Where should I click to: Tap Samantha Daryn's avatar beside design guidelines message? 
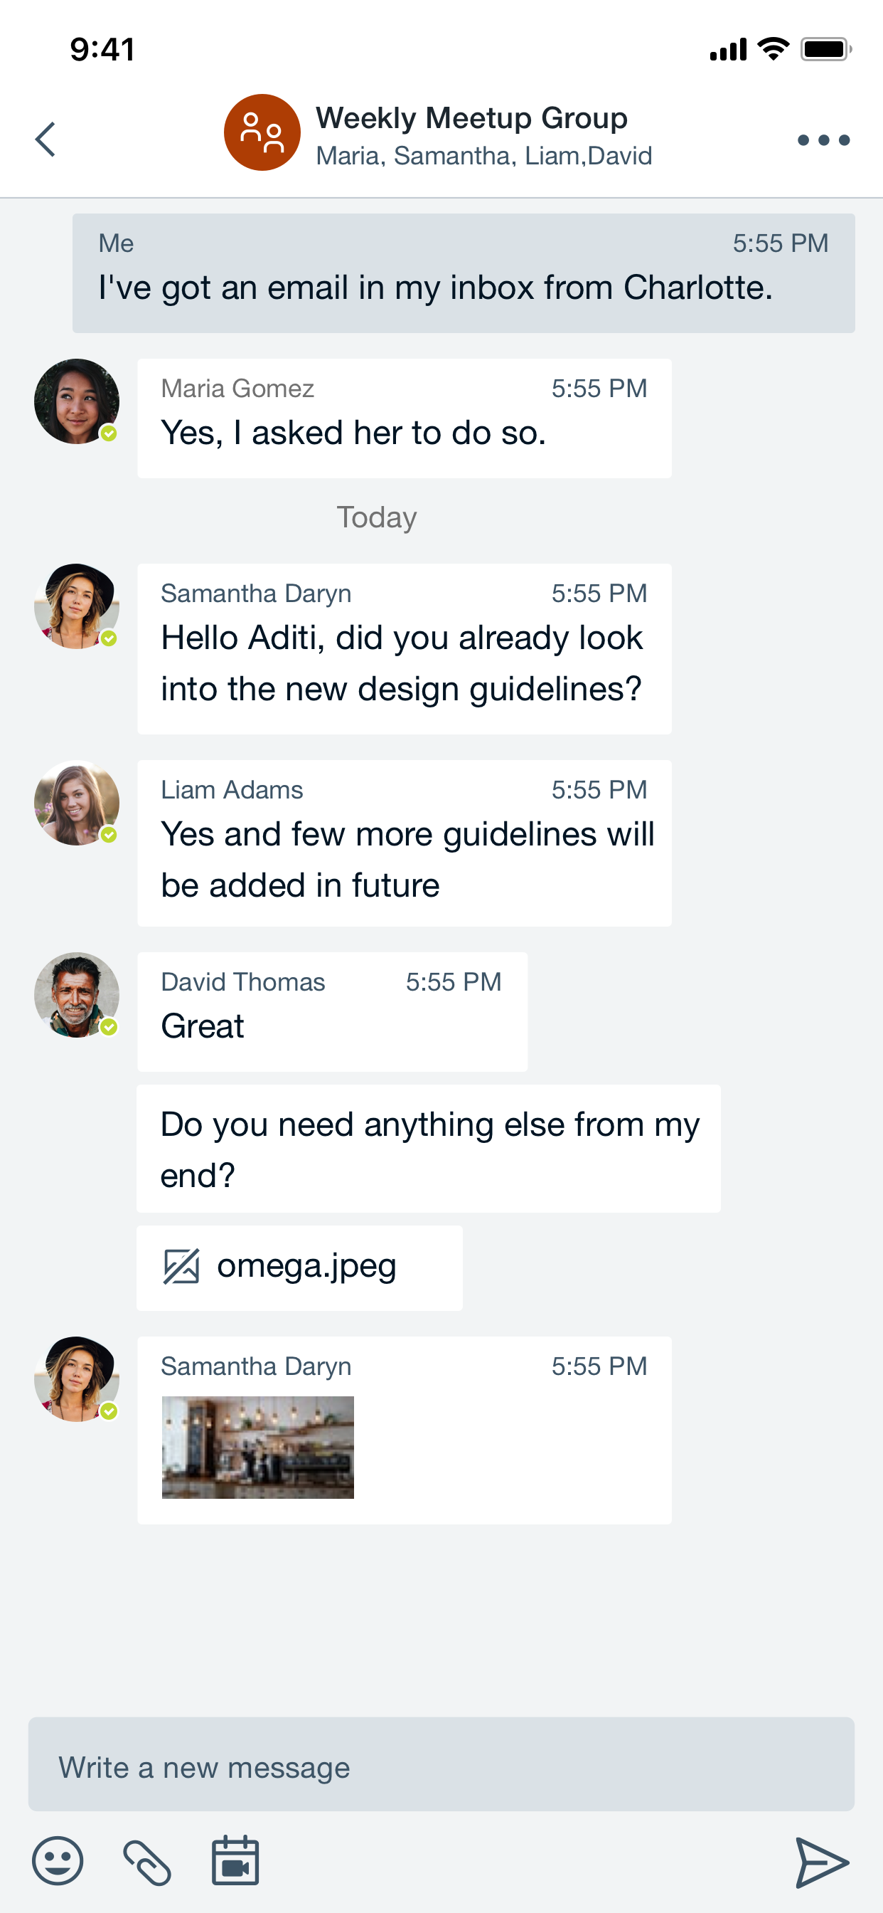tap(77, 607)
